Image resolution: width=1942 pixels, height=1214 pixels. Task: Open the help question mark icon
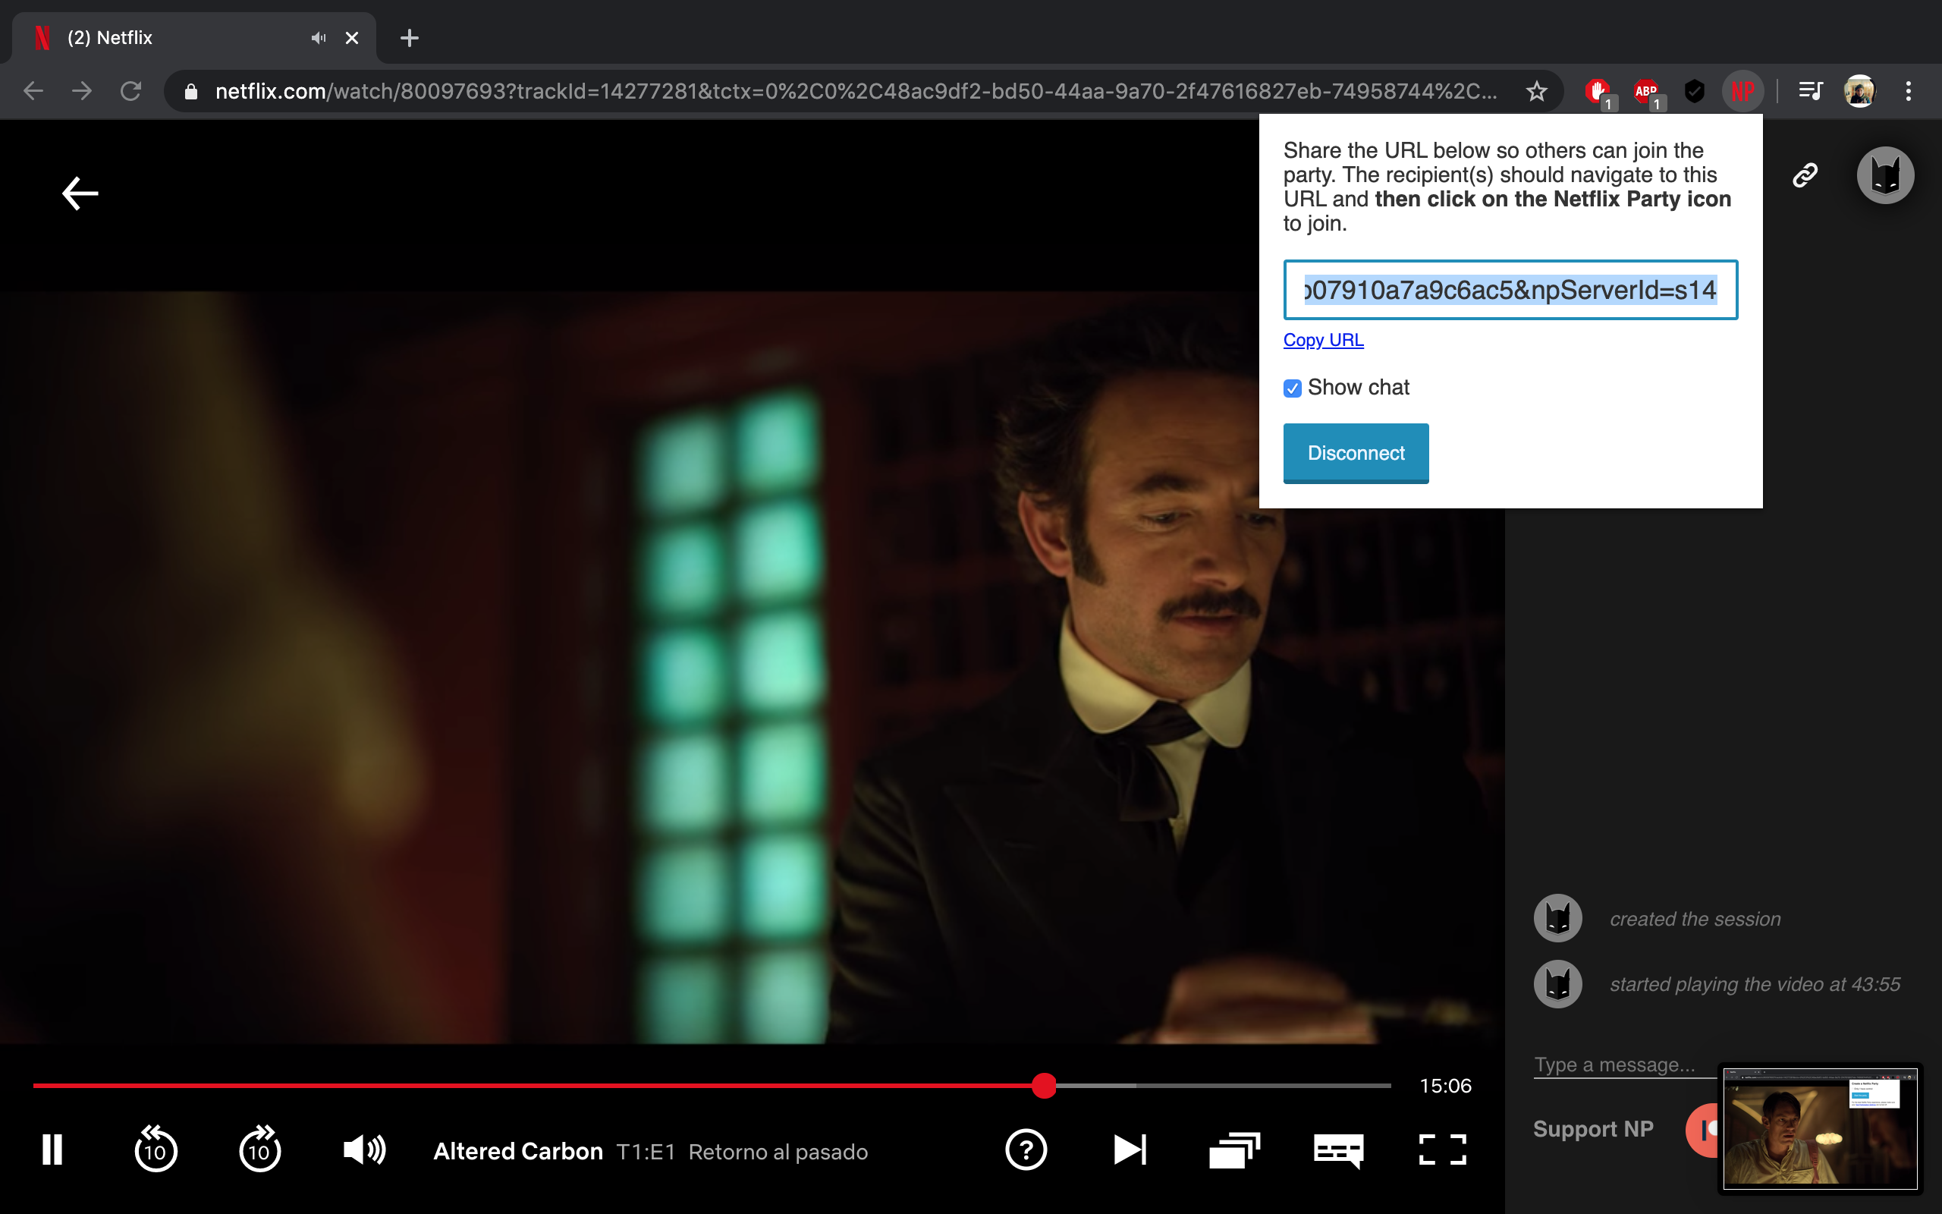click(1026, 1150)
